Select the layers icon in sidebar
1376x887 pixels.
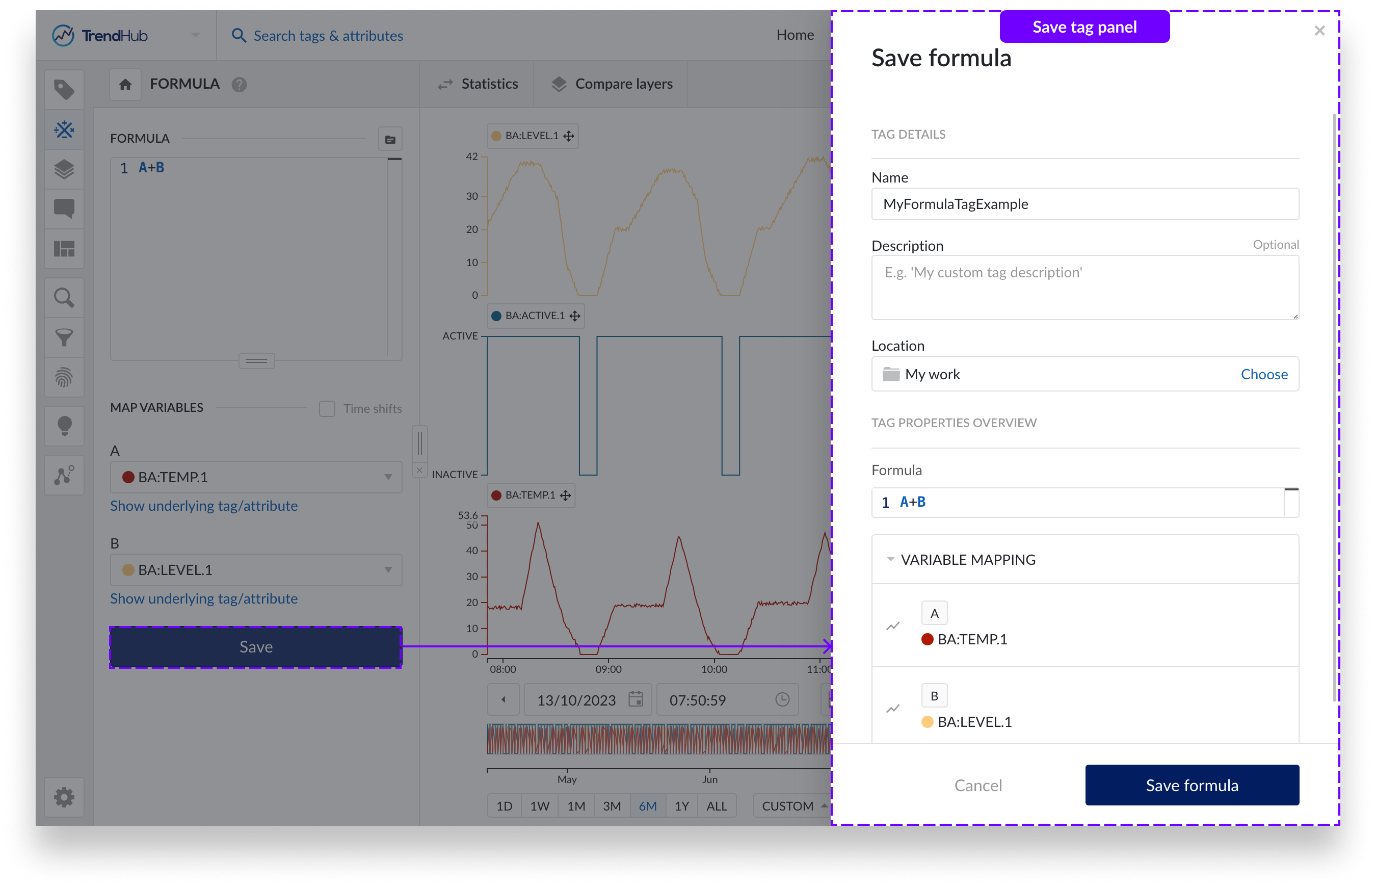[64, 169]
